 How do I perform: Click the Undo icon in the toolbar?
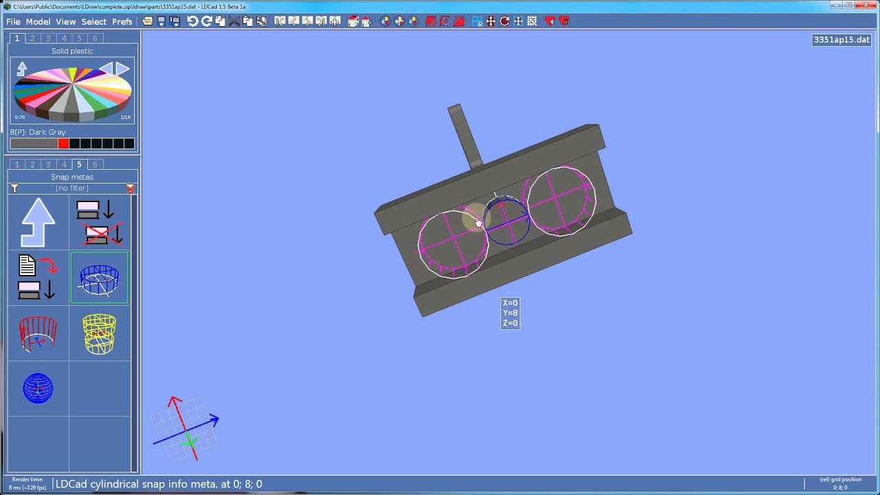pyautogui.click(x=192, y=21)
